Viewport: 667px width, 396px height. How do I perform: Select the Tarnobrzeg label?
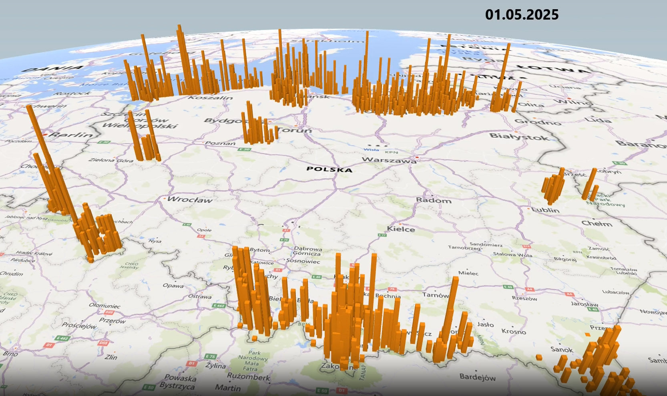tap(464, 248)
